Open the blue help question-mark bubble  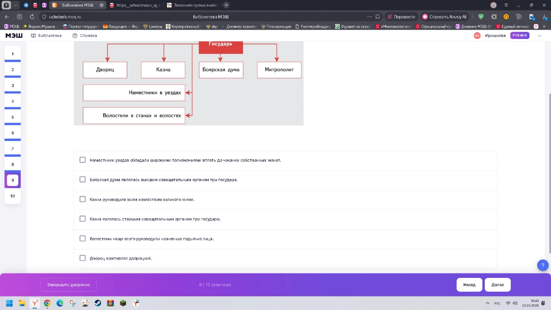tap(542, 265)
